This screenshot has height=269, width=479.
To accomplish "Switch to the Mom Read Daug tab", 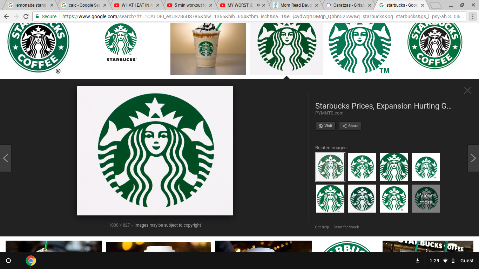I will [x=296, y=5].
